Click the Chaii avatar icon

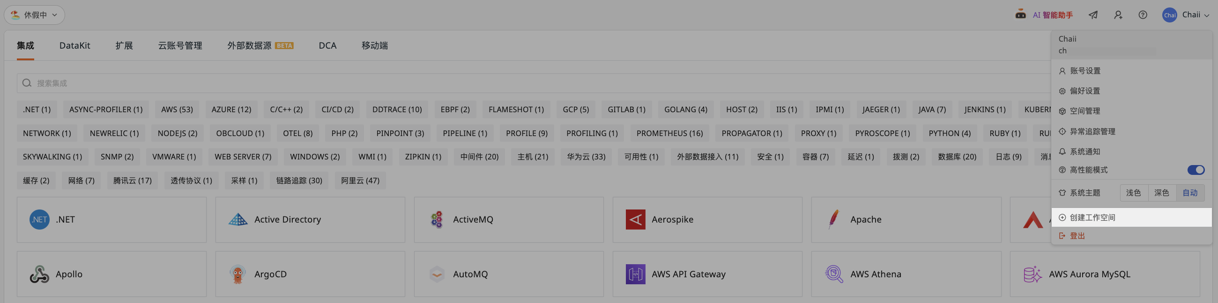click(1170, 15)
